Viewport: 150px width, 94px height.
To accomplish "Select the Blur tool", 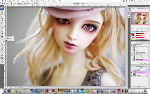I will pos(2,35).
